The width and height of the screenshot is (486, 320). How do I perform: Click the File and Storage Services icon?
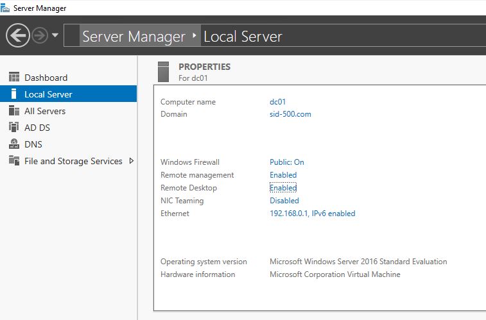pos(14,161)
